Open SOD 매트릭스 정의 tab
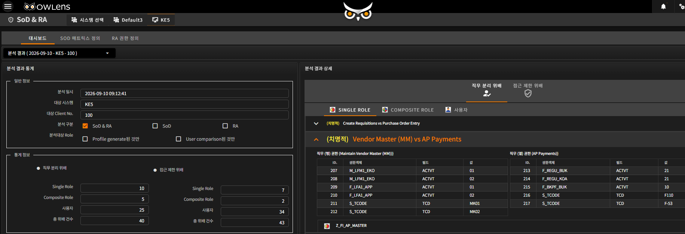The height and width of the screenshot is (234, 685). tap(80, 38)
